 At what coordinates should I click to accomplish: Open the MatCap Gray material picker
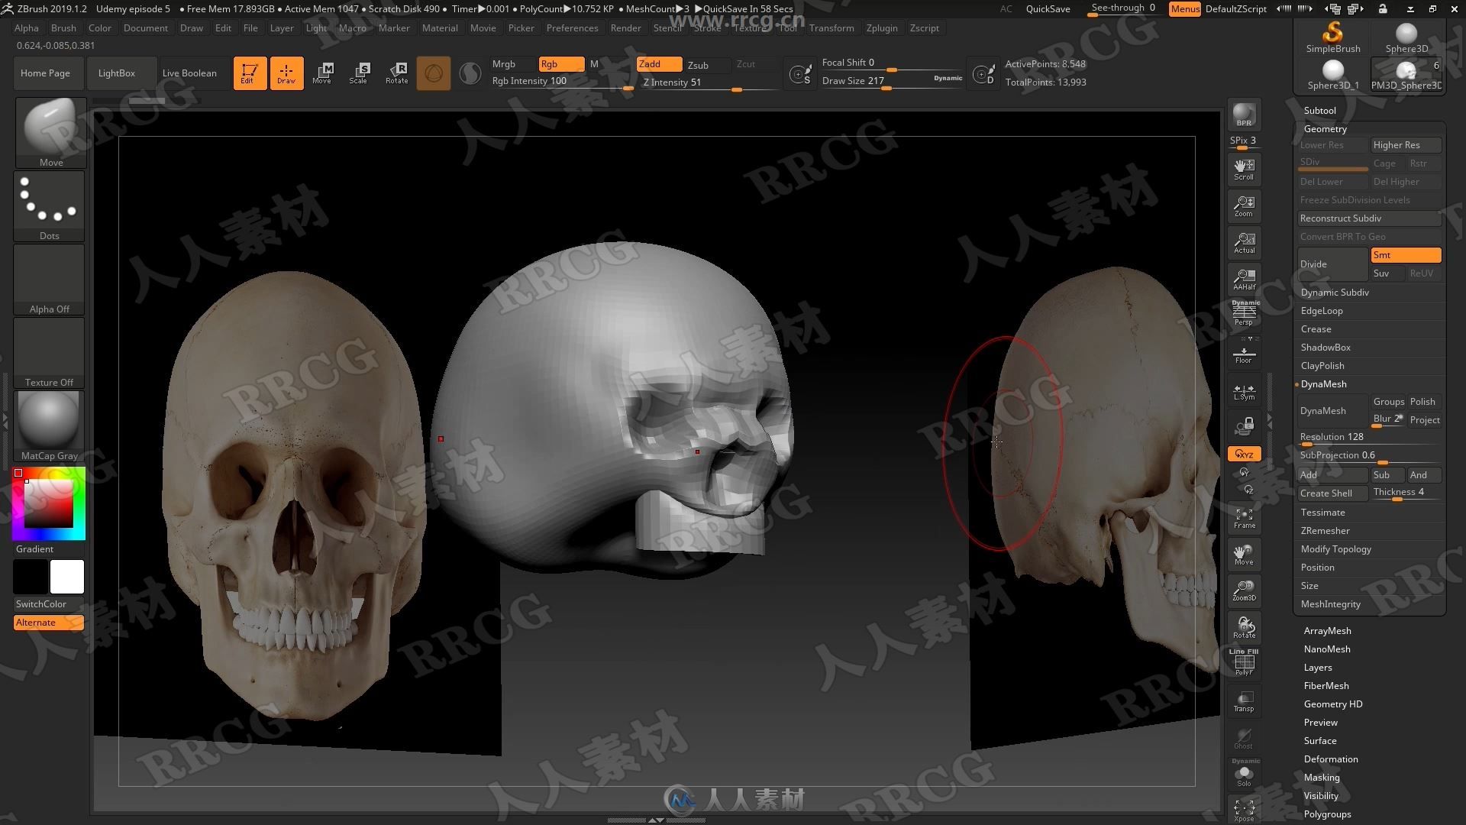click(x=50, y=426)
